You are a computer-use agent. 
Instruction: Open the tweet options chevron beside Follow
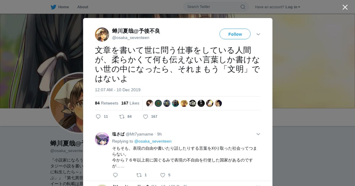pos(258,34)
